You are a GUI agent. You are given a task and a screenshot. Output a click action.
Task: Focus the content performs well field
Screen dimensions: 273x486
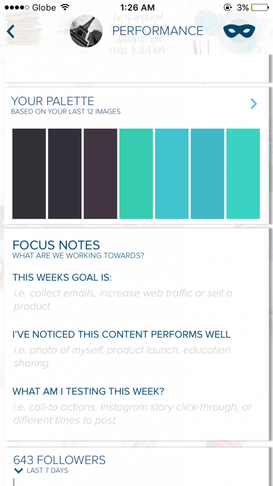(136, 356)
